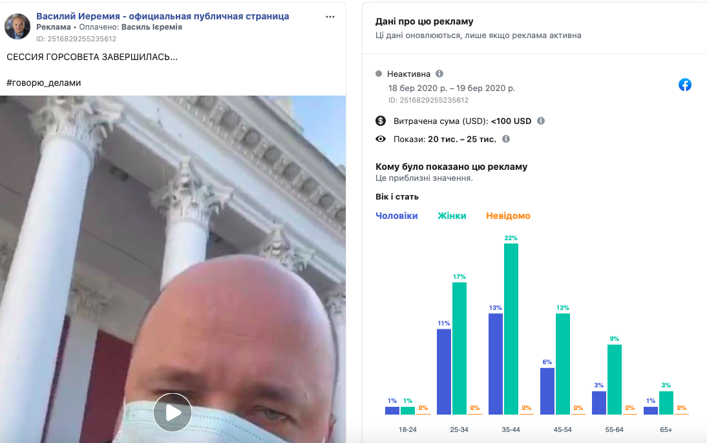
Task: Click the 9% women bar for 55-64
Action: tap(615, 380)
